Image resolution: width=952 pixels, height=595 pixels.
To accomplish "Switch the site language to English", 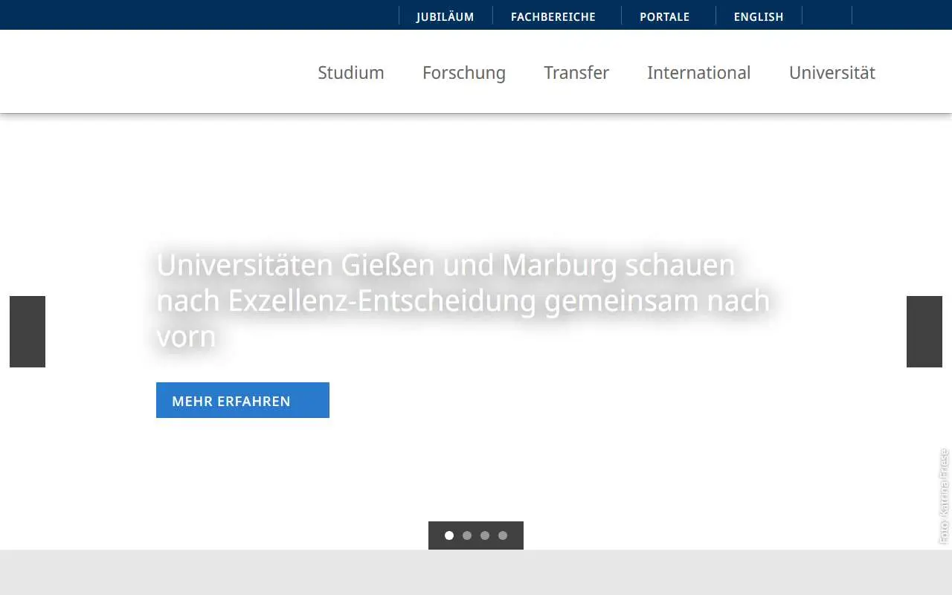I will 759,16.
